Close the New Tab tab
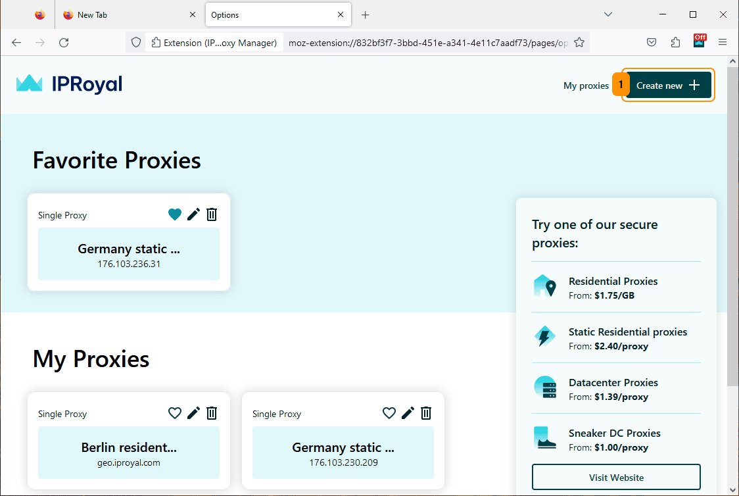Image resolution: width=739 pixels, height=496 pixels. 192,14
